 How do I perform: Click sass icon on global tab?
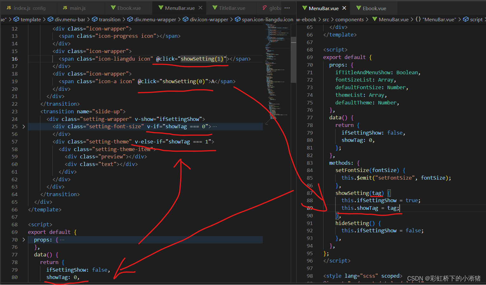tap(264, 8)
